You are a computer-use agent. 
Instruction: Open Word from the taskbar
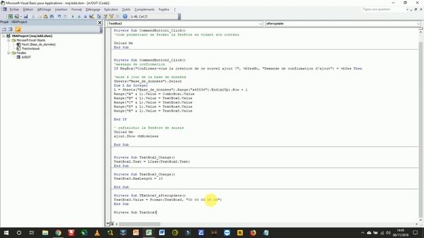click(162, 233)
